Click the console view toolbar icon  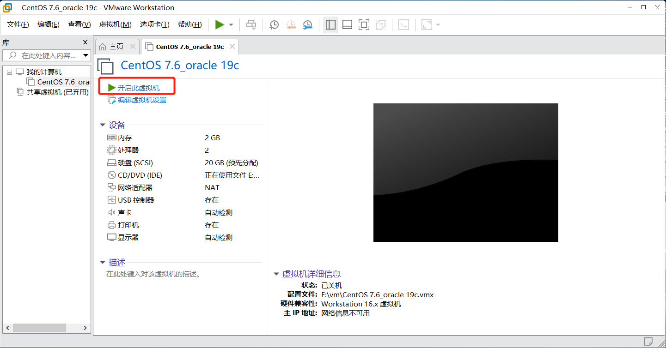point(403,25)
